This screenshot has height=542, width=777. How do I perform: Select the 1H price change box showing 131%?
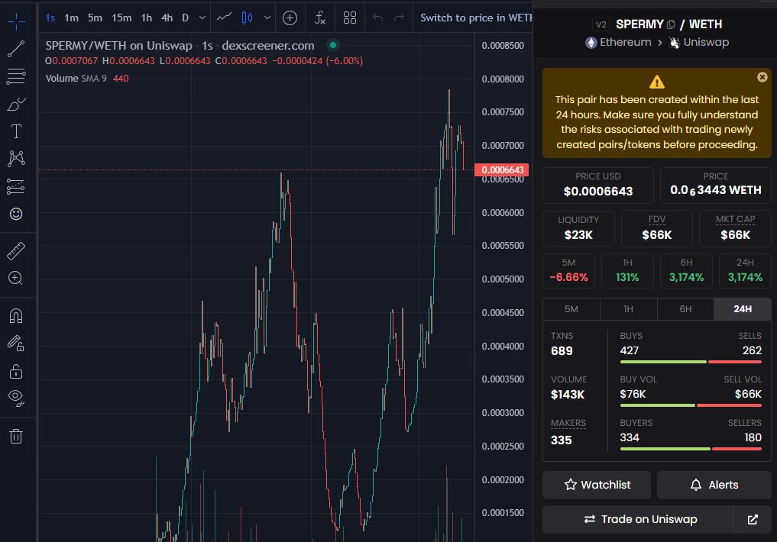point(627,271)
